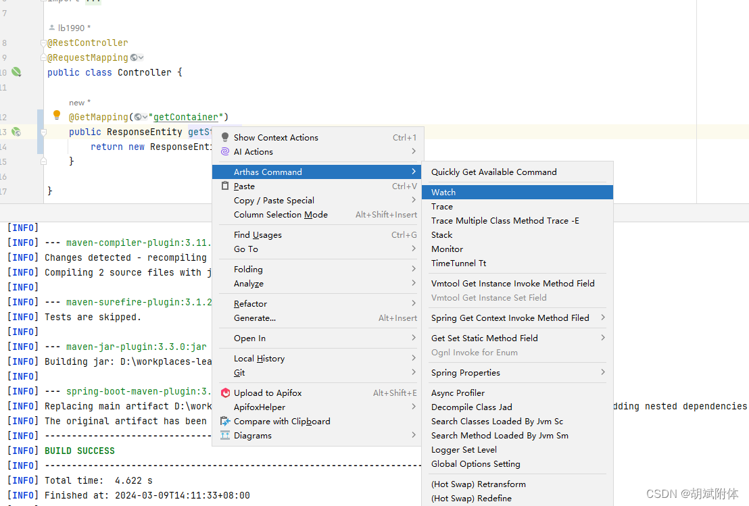
Task: Click the light bulb intention icon
Action: pos(57,115)
